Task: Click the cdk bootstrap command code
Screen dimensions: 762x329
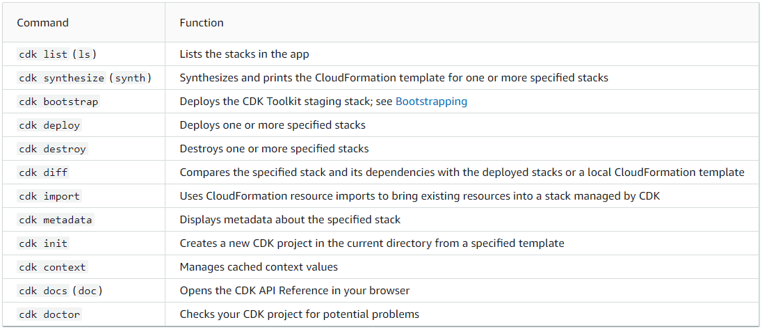Action: 58,102
